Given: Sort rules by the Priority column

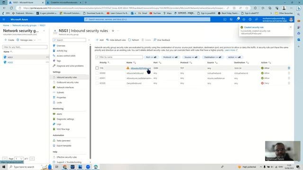Looking at the screenshot, I should click(104, 63).
